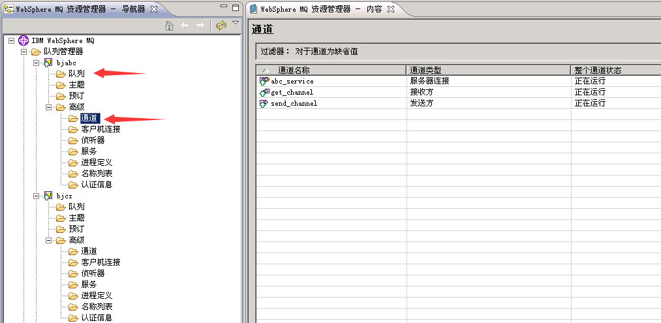Click the filter bar 过滤器 text
The width and height of the screenshot is (661, 323).
click(309, 52)
